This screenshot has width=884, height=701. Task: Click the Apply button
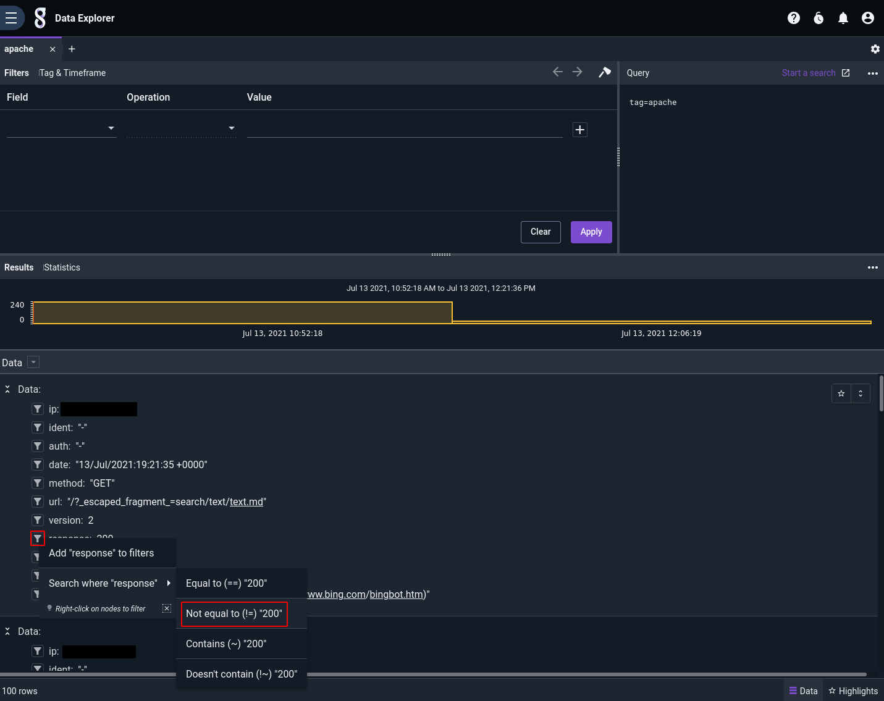tap(591, 232)
